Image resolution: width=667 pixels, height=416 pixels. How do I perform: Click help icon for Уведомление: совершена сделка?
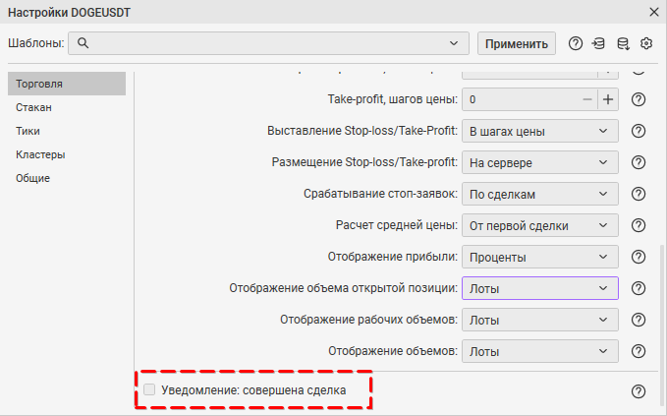coord(638,390)
